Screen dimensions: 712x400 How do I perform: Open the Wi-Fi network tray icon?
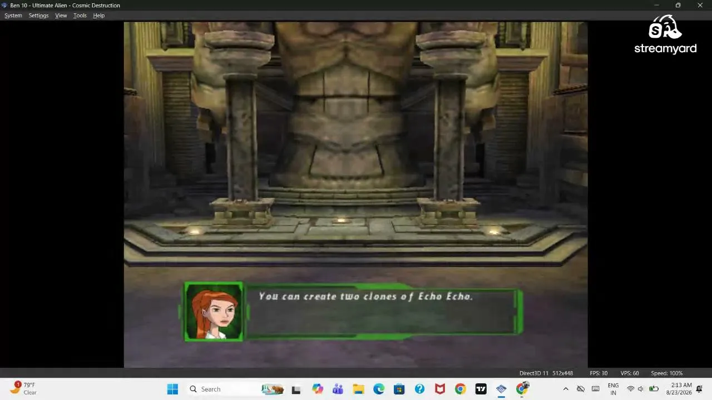630,389
